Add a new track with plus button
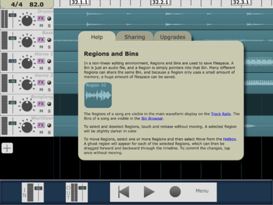 pyautogui.click(x=7, y=148)
